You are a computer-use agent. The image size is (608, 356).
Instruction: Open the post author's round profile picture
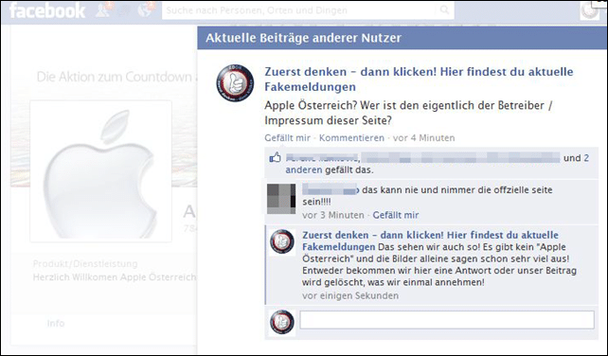(235, 83)
